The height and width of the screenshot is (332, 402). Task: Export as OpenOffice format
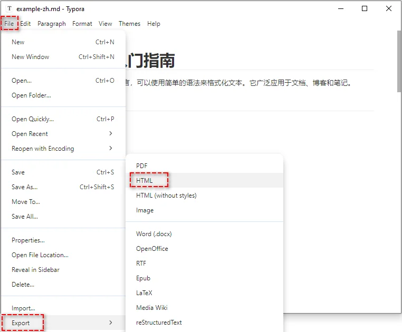point(204,249)
